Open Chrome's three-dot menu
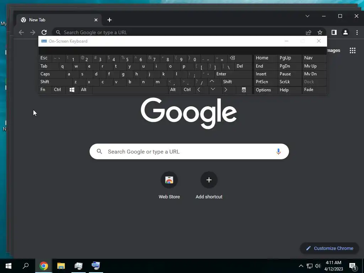364x273 pixels. tap(357, 32)
